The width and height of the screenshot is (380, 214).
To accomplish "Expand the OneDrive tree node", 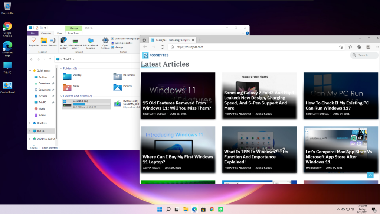I will (x=30, y=123).
